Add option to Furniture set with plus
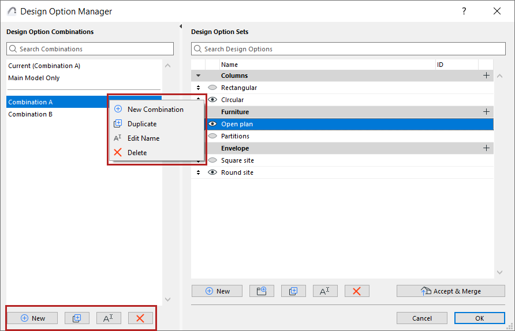Image resolution: width=515 pixels, height=331 pixels. click(x=486, y=112)
